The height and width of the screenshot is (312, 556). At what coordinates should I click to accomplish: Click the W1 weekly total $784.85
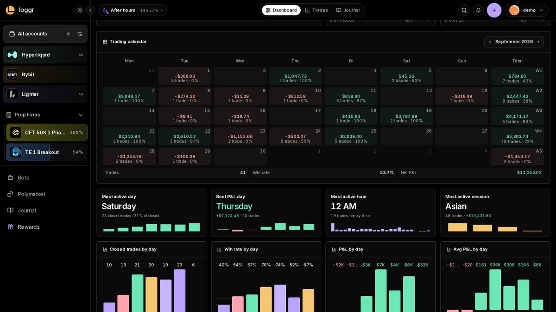click(517, 76)
